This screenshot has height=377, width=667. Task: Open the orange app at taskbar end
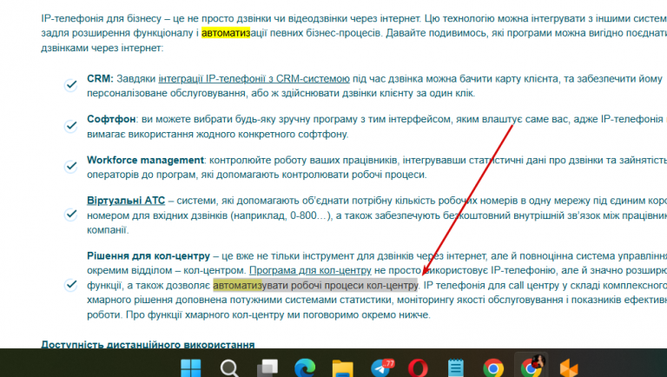pos(569,367)
